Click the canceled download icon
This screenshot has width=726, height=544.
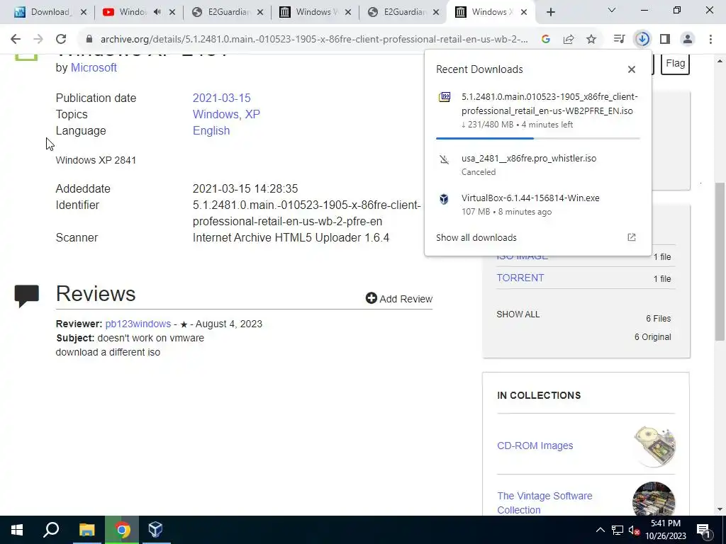pyautogui.click(x=444, y=159)
